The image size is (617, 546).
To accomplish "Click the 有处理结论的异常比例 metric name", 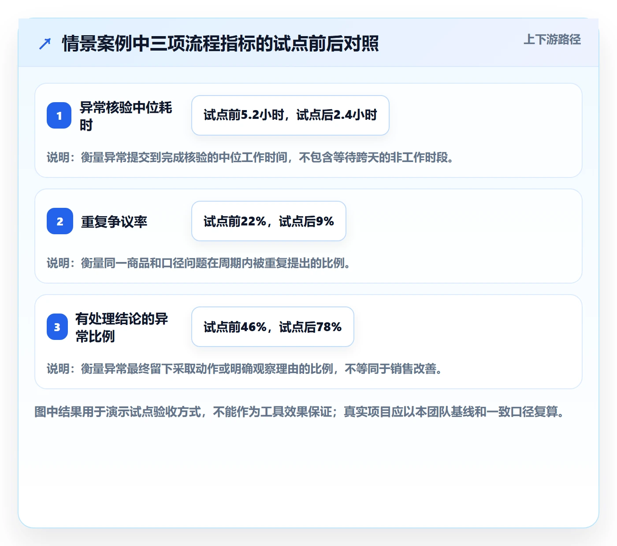I will [122, 327].
